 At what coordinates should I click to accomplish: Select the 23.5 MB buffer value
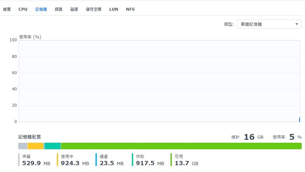(112, 163)
